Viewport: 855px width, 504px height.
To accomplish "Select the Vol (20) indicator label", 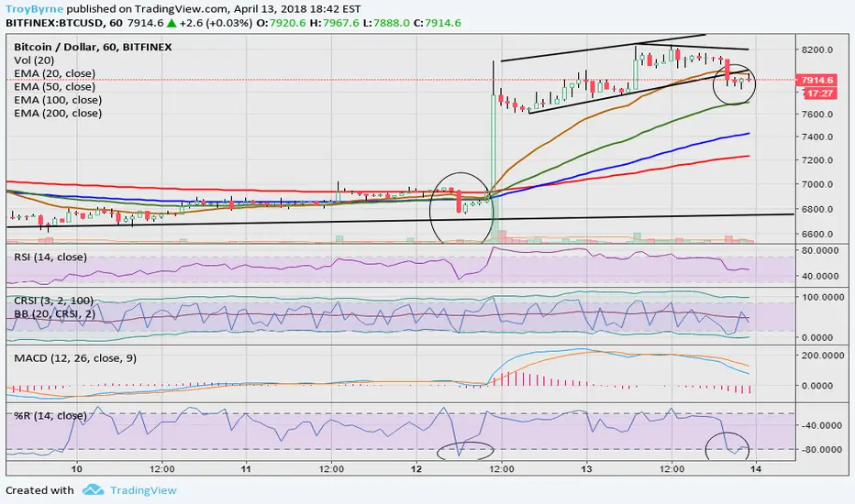I will click(x=34, y=60).
